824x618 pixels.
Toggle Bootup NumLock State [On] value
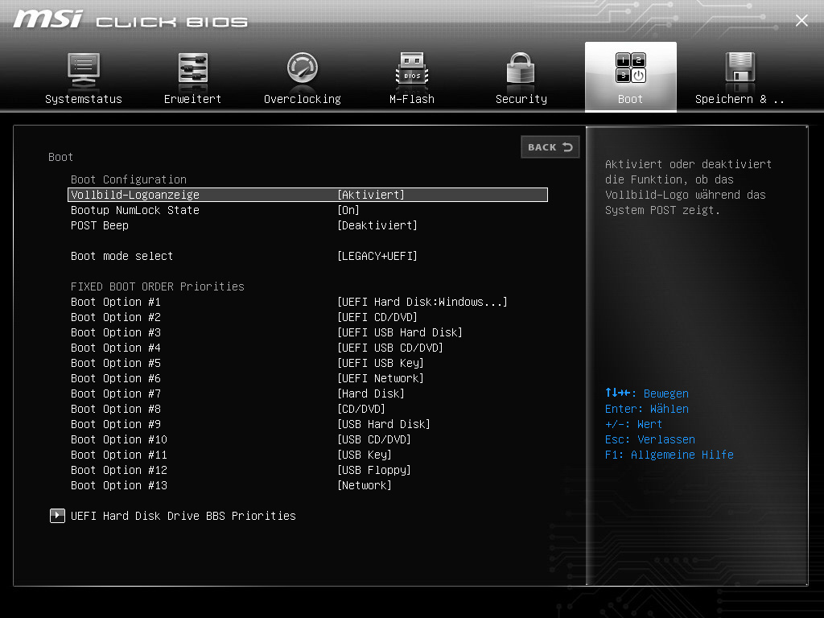pos(348,210)
